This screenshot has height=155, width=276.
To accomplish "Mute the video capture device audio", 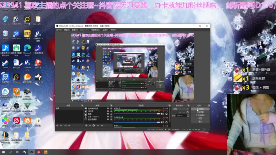I will coord(162,122).
